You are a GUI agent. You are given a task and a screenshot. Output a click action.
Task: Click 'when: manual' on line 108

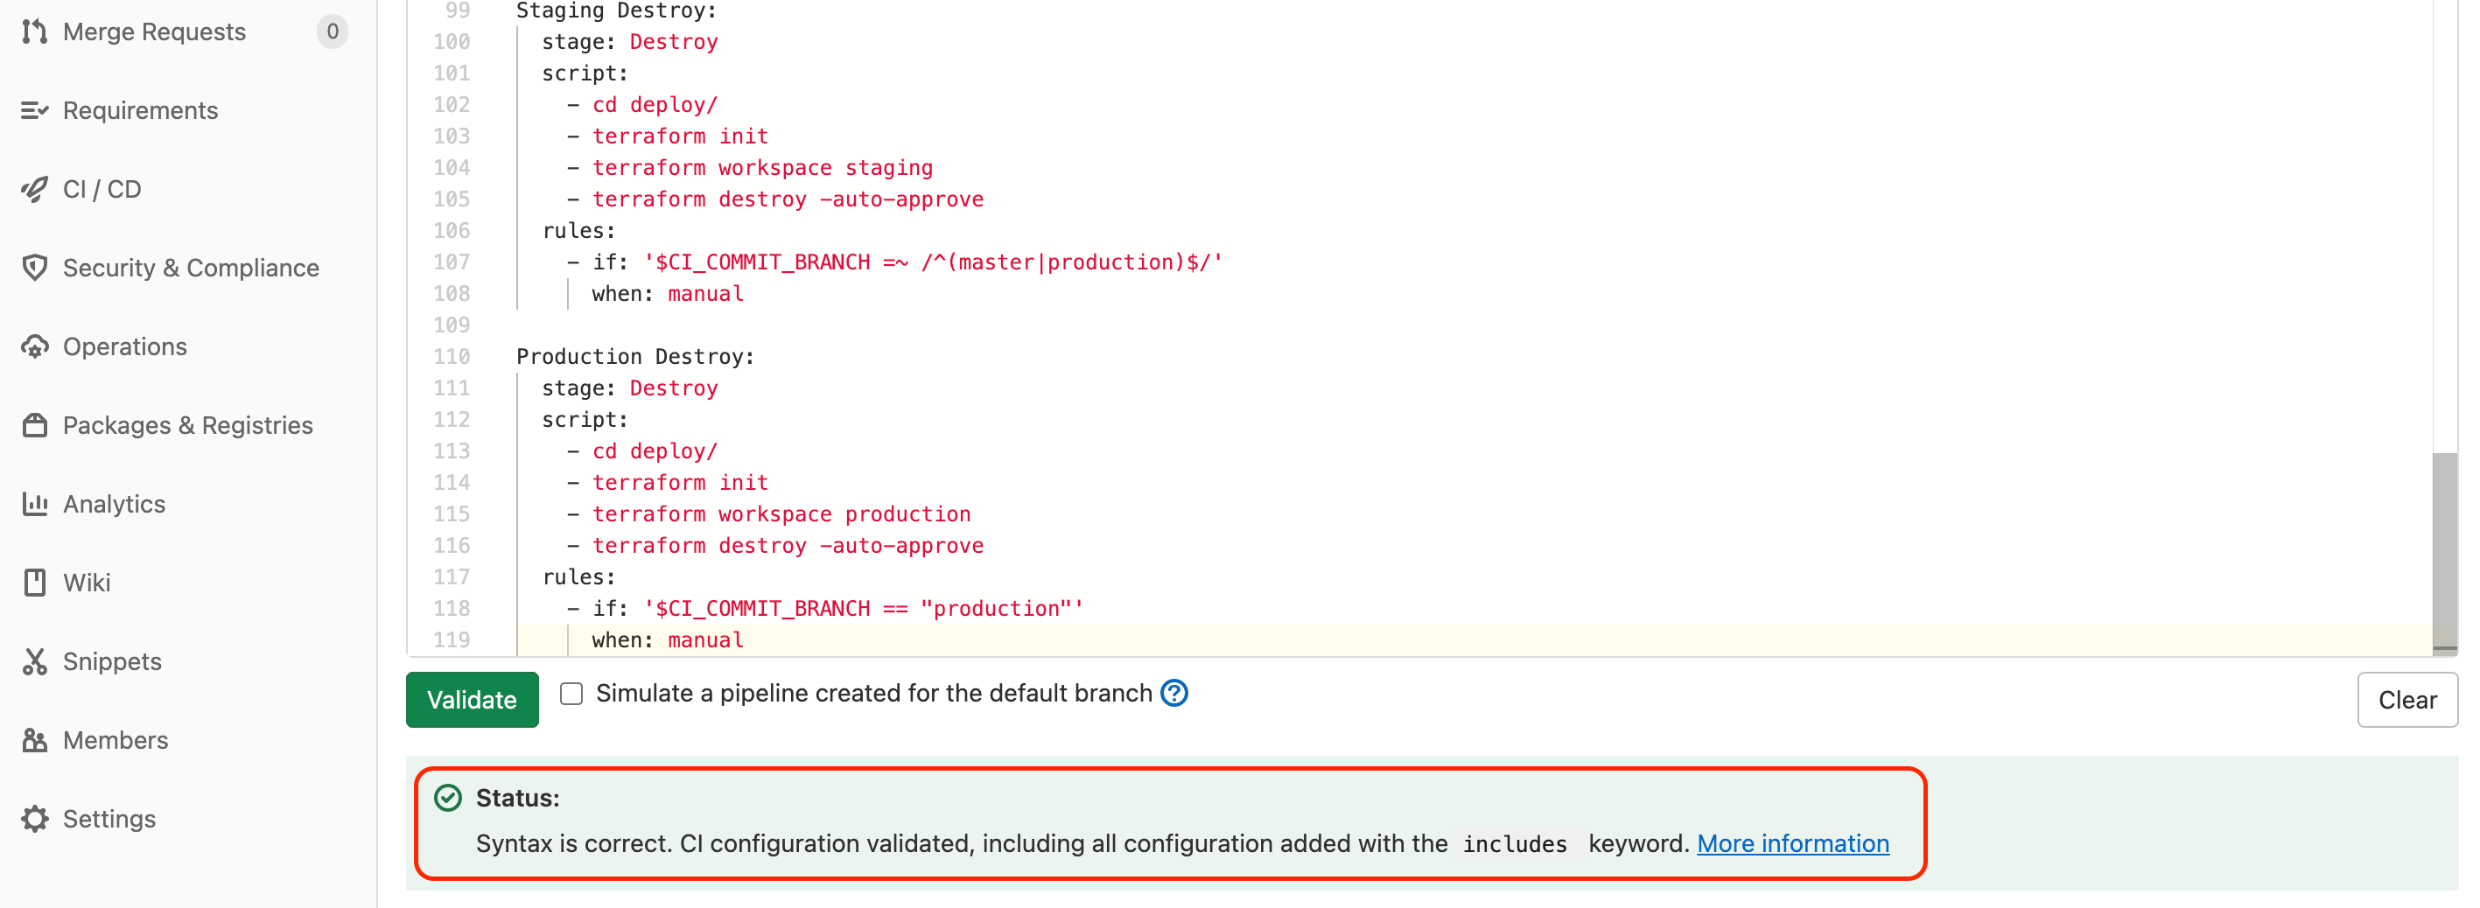click(667, 294)
